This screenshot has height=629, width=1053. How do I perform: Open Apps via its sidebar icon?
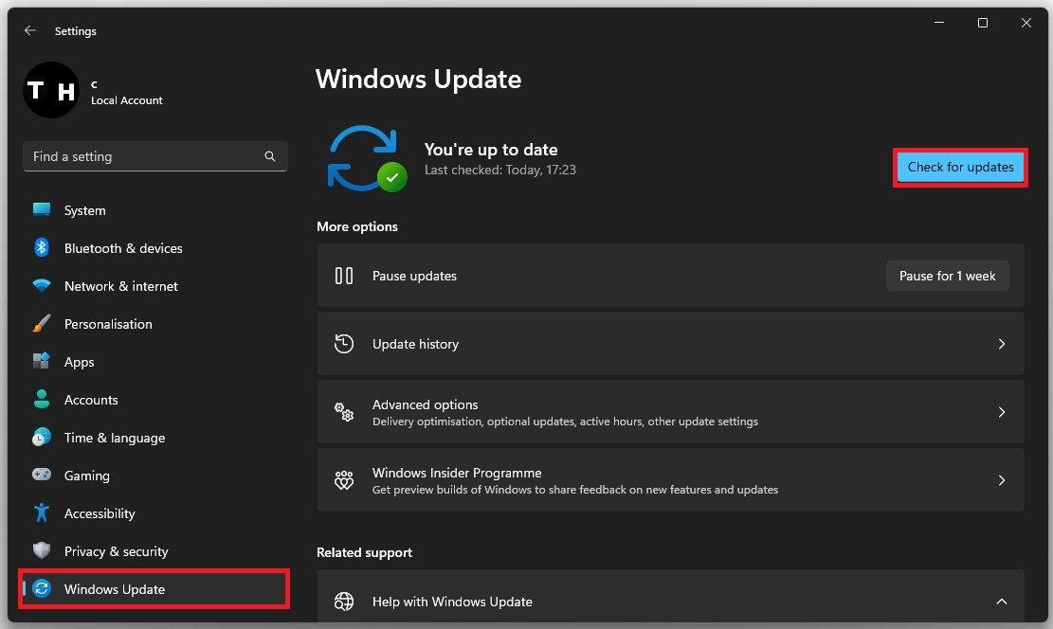click(42, 362)
